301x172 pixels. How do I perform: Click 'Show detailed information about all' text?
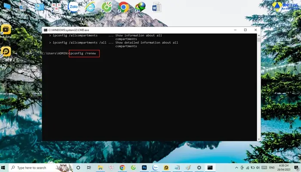pyautogui.click(x=147, y=43)
